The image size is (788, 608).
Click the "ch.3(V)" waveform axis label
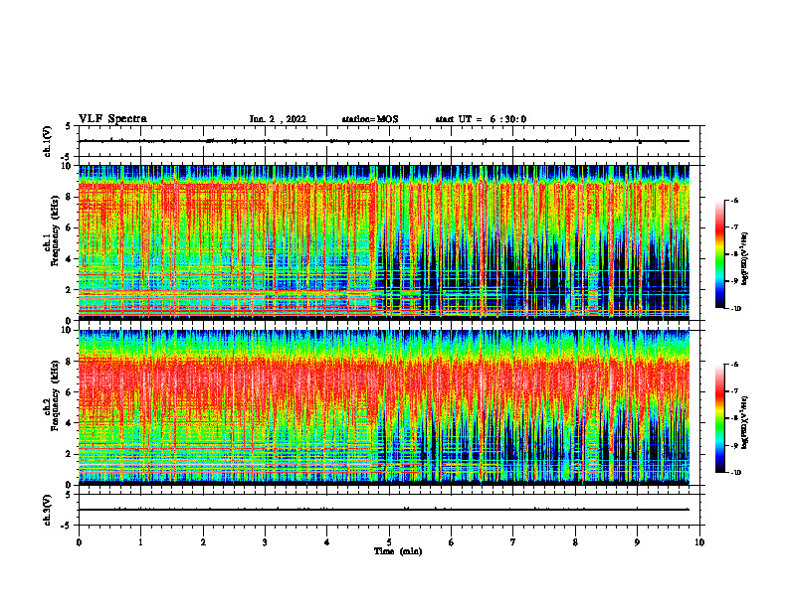47,510
